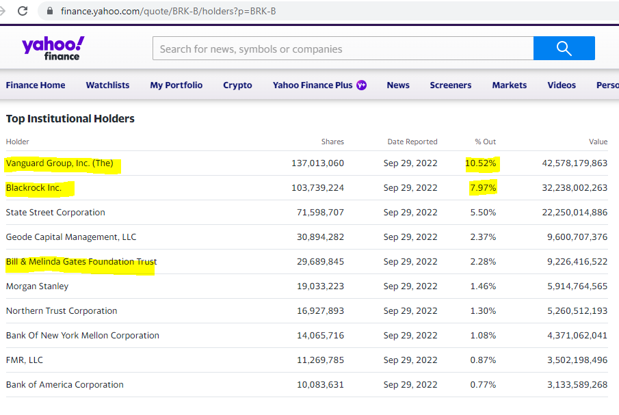Screen dimensions: 619x415
Task: Open the Videos menu item
Action: (x=562, y=85)
